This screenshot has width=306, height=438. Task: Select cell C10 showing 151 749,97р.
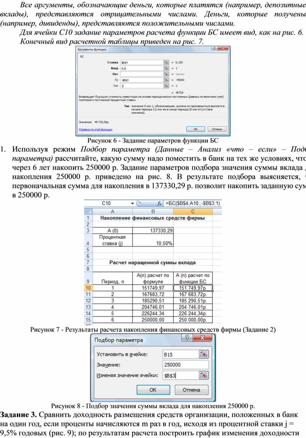(x=193, y=288)
